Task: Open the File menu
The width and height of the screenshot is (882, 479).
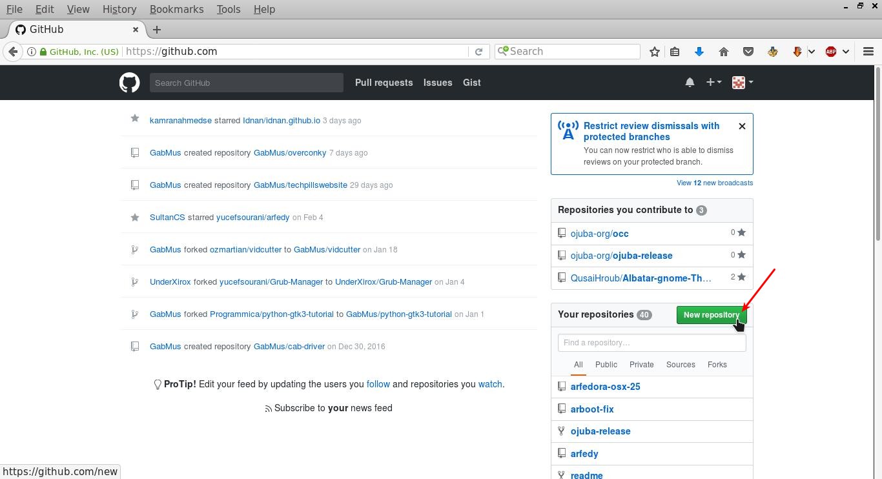Action: click(x=14, y=9)
